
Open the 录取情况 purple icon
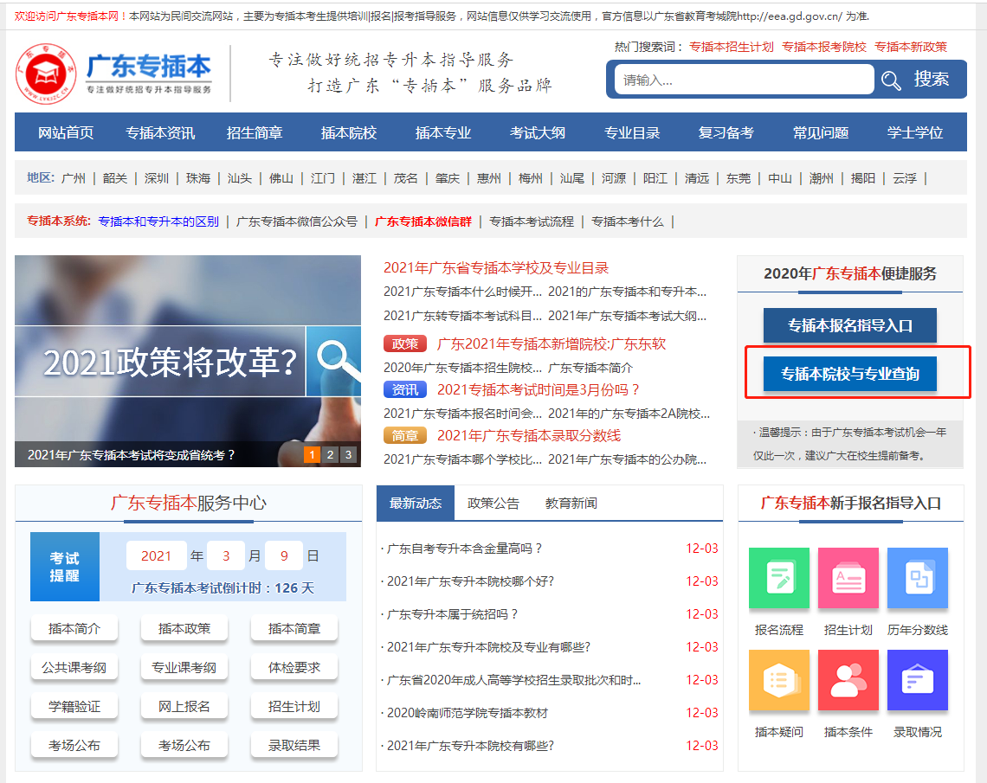[917, 680]
